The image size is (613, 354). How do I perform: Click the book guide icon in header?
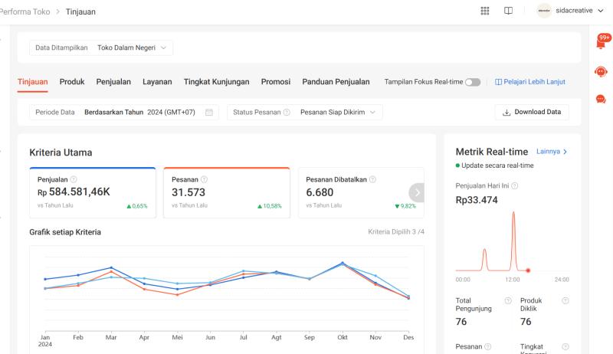click(507, 11)
